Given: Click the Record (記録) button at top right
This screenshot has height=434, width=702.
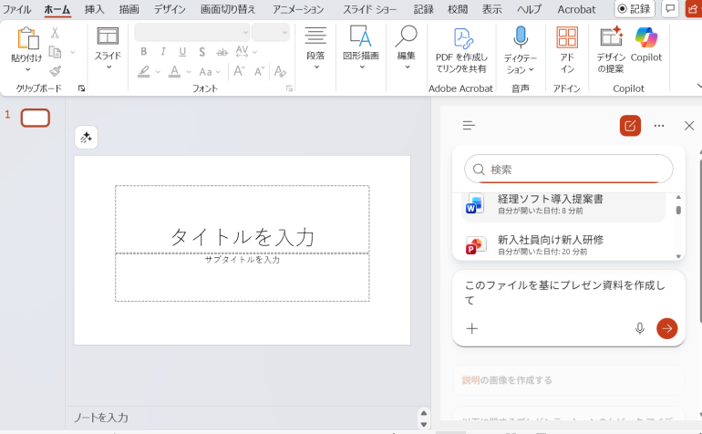Looking at the screenshot, I should tap(635, 9).
